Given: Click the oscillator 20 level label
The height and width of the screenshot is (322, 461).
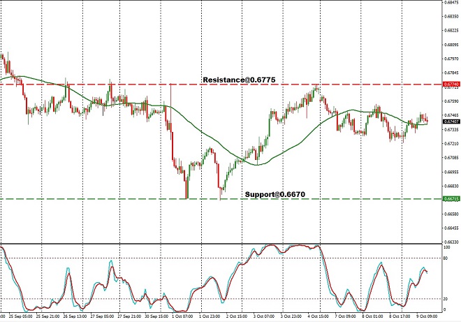Looking at the screenshot, I should 446,299.
